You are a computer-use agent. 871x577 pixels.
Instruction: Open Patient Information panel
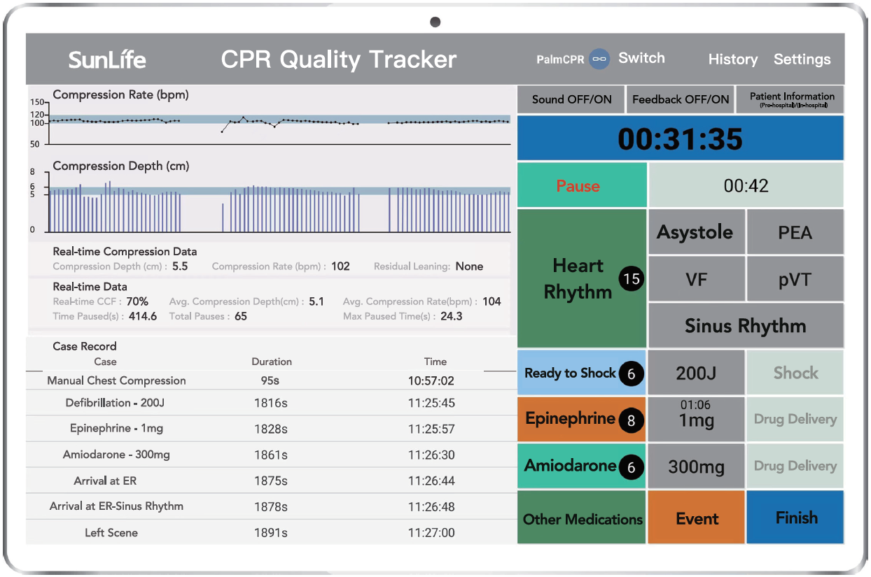coord(791,99)
